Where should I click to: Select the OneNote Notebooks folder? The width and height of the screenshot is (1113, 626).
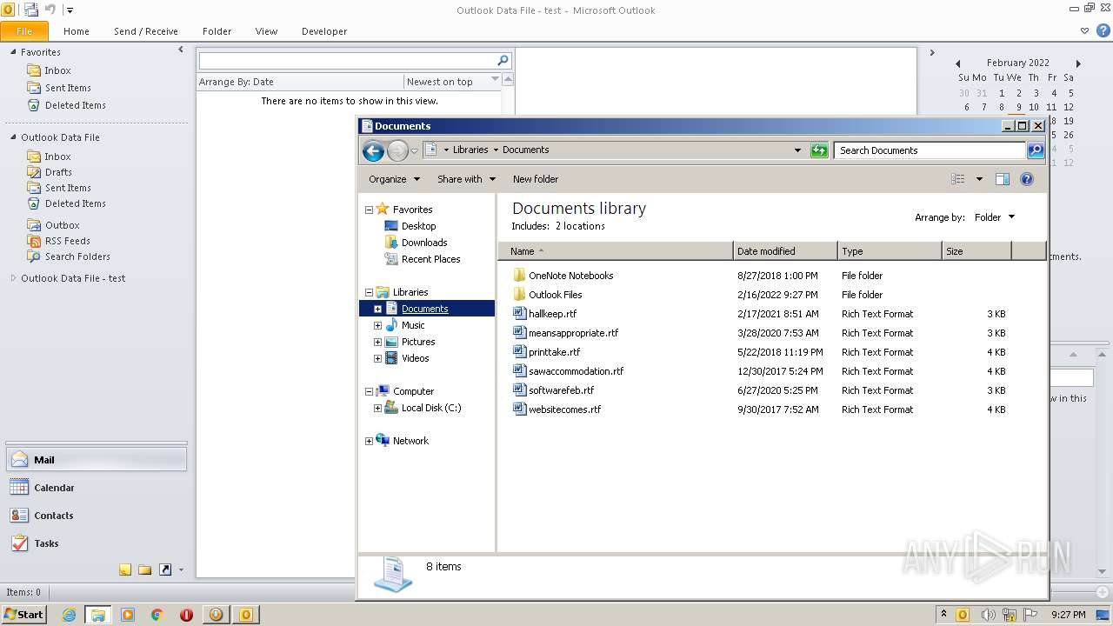click(563, 276)
